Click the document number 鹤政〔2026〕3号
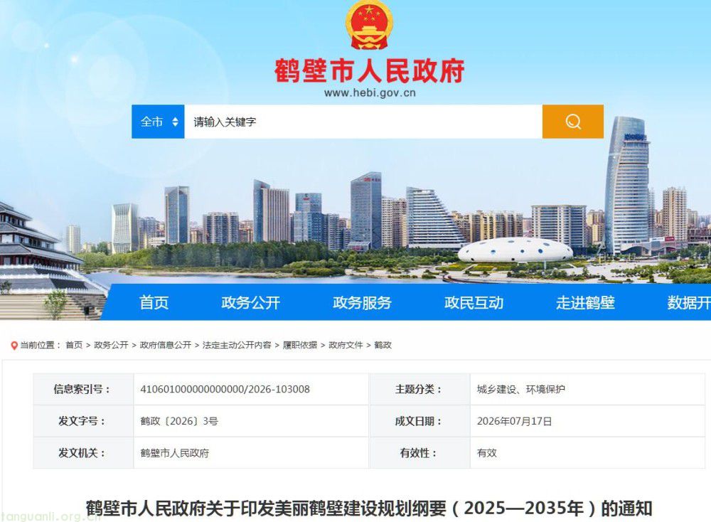 click(179, 421)
